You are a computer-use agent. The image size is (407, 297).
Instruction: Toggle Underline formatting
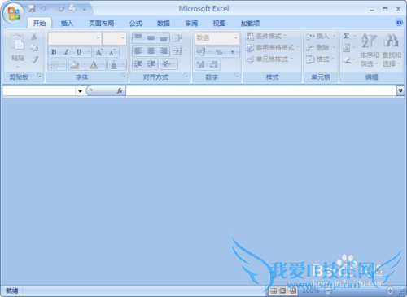pos(79,52)
